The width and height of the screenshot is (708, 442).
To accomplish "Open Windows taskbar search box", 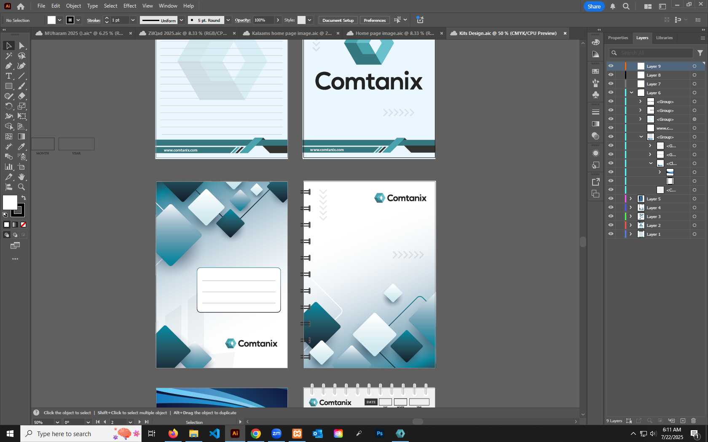I will tap(81, 434).
